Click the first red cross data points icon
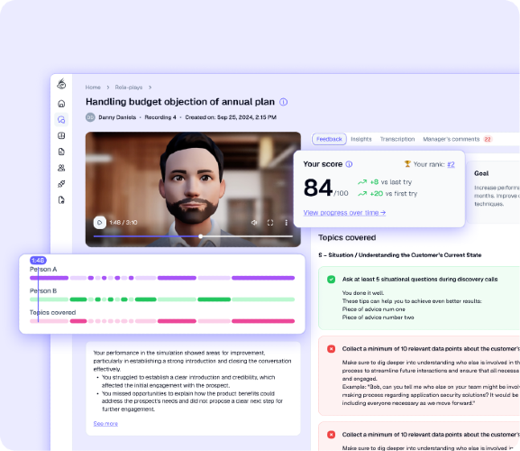This screenshot has width=520, height=451. click(331, 349)
